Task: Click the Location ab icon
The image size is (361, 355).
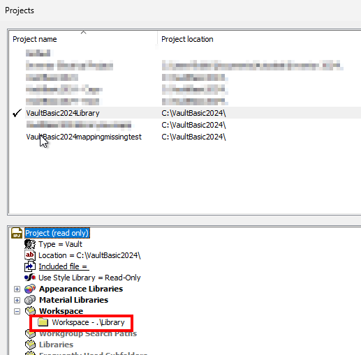Action: 30,255
